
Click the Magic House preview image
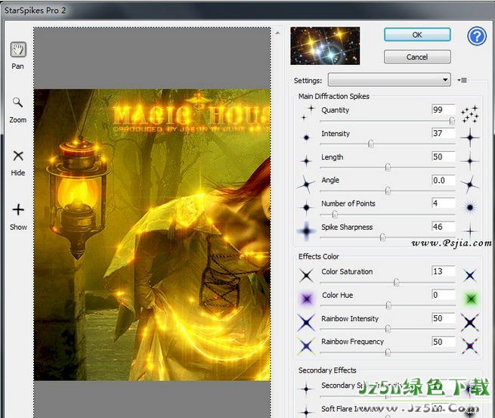point(152,235)
